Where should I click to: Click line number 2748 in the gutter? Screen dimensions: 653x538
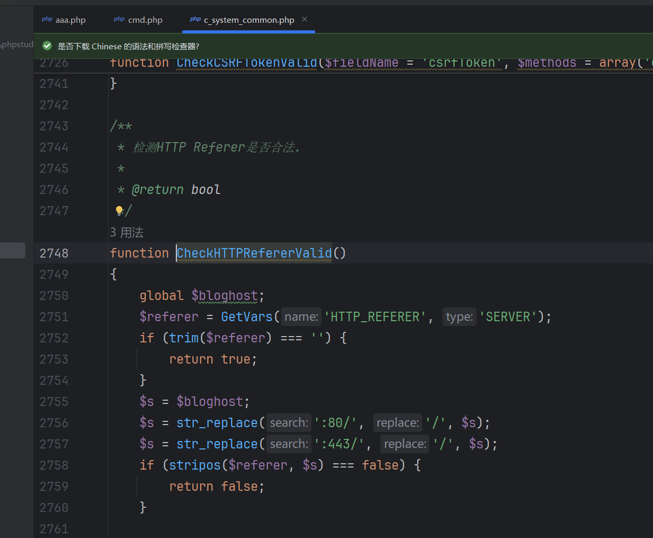click(x=54, y=253)
